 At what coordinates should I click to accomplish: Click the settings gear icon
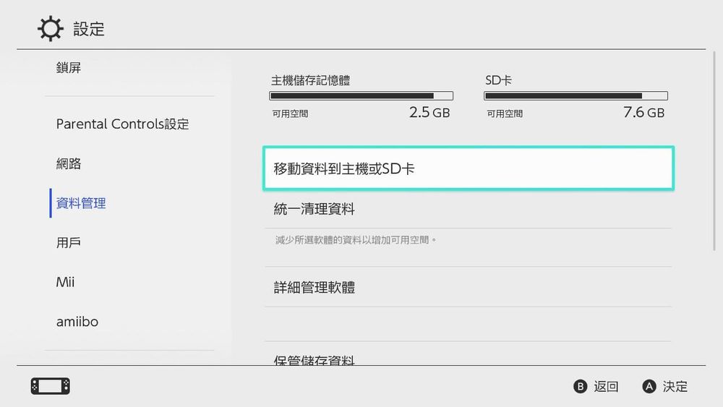[51, 29]
